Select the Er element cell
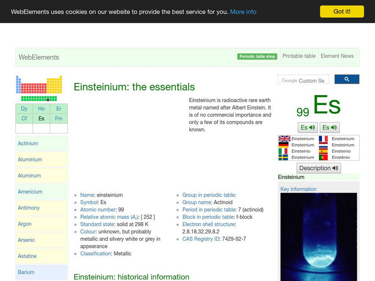 coord(59,109)
